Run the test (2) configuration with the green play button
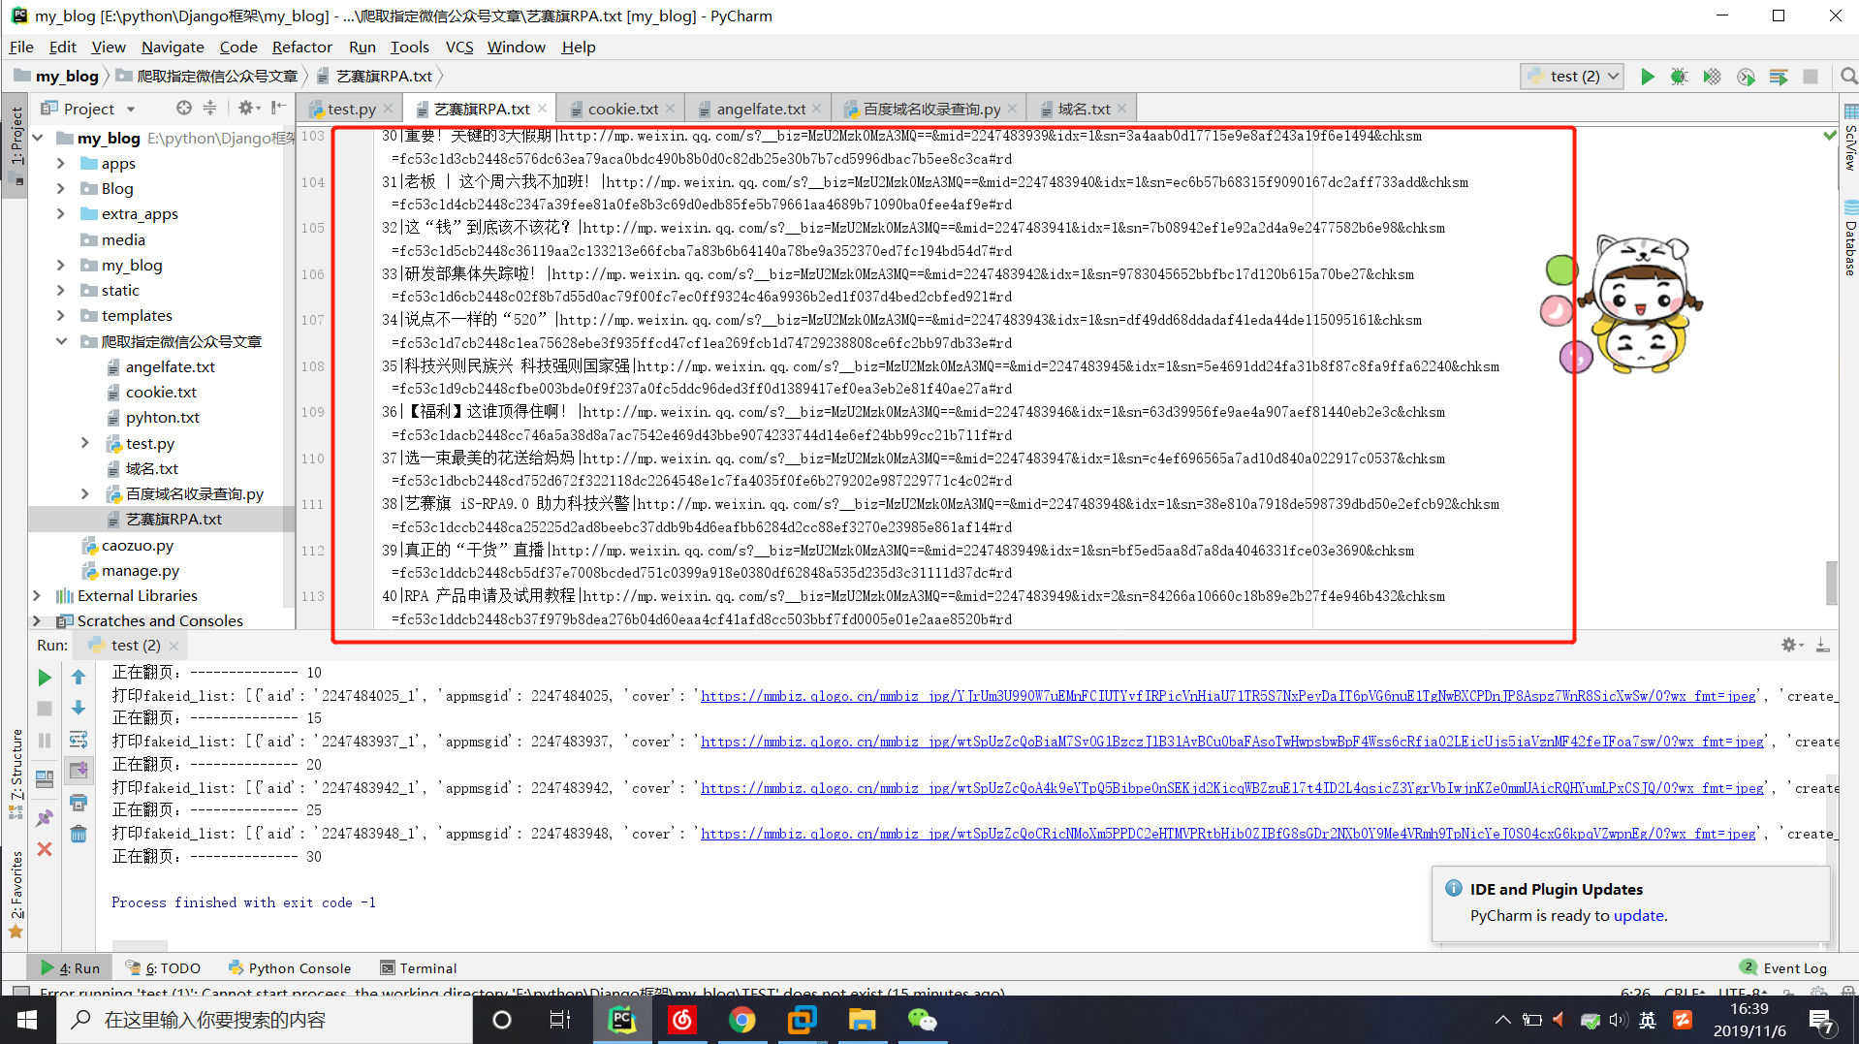Image resolution: width=1859 pixels, height=1044 pixels. click(1647, 77)
